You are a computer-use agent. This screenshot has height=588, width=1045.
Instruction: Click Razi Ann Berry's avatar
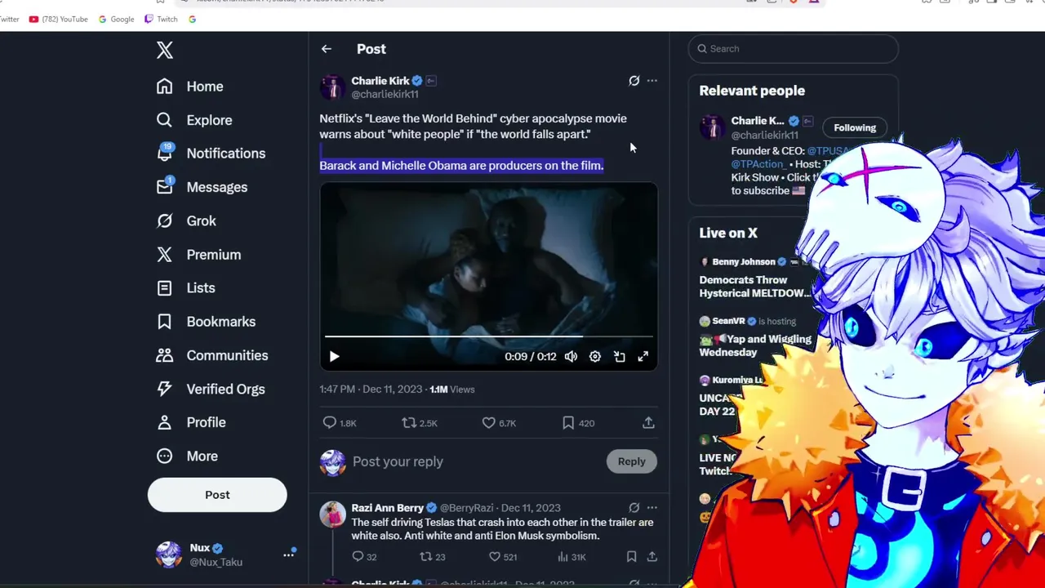pyautogui.click(x=332, y=514)
